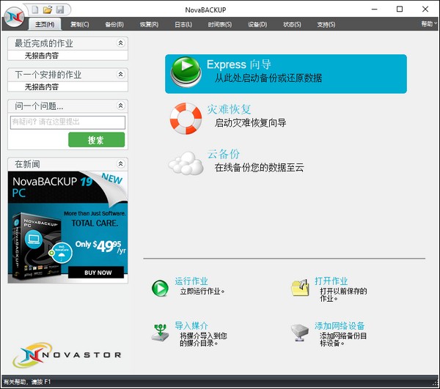Click the question input text field

coord(67,123)
